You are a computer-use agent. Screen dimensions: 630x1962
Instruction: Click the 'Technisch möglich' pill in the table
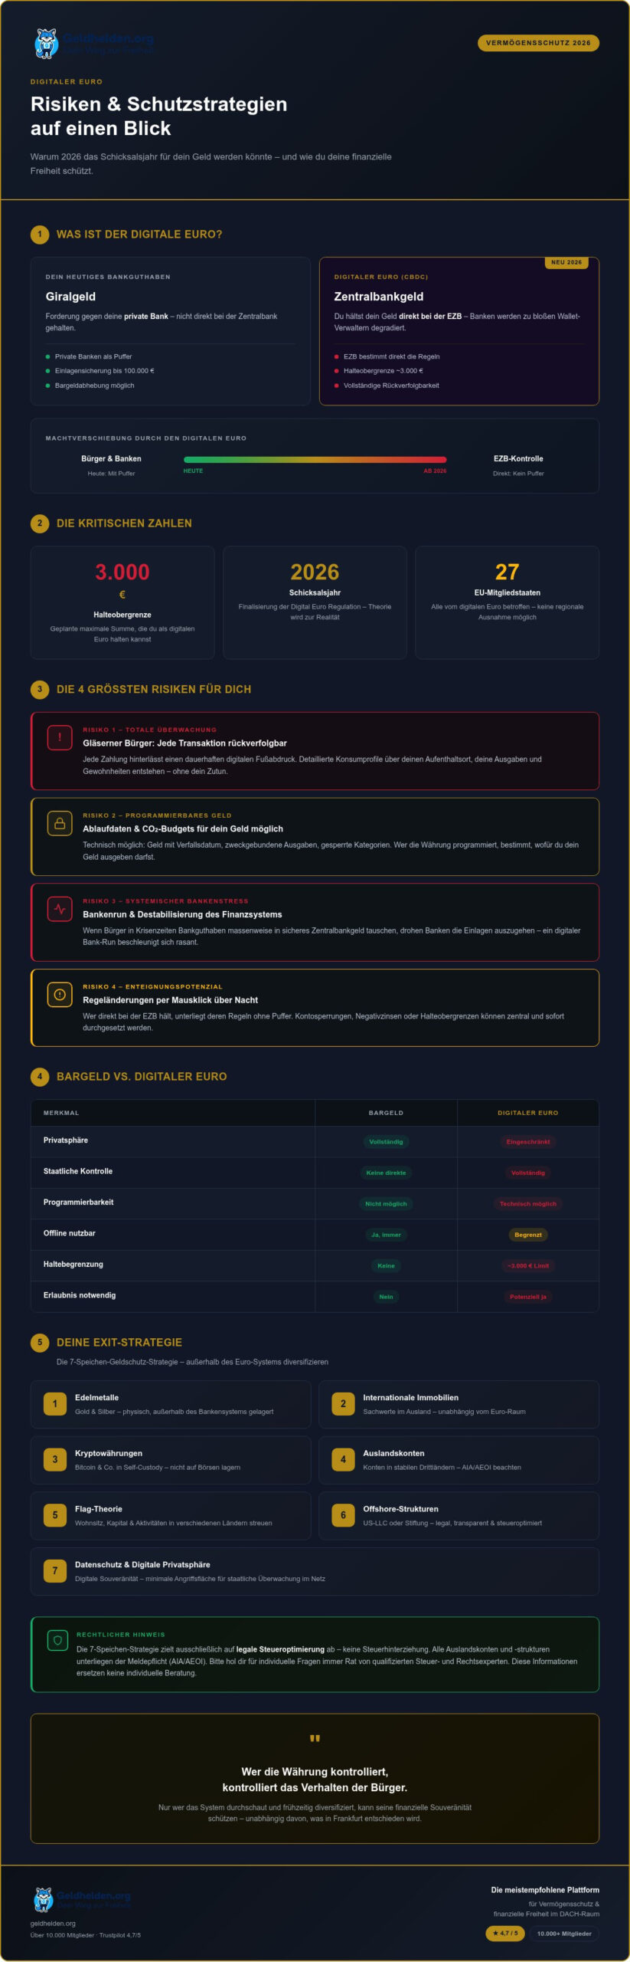pyautogui.click(x=528, y=1204)
